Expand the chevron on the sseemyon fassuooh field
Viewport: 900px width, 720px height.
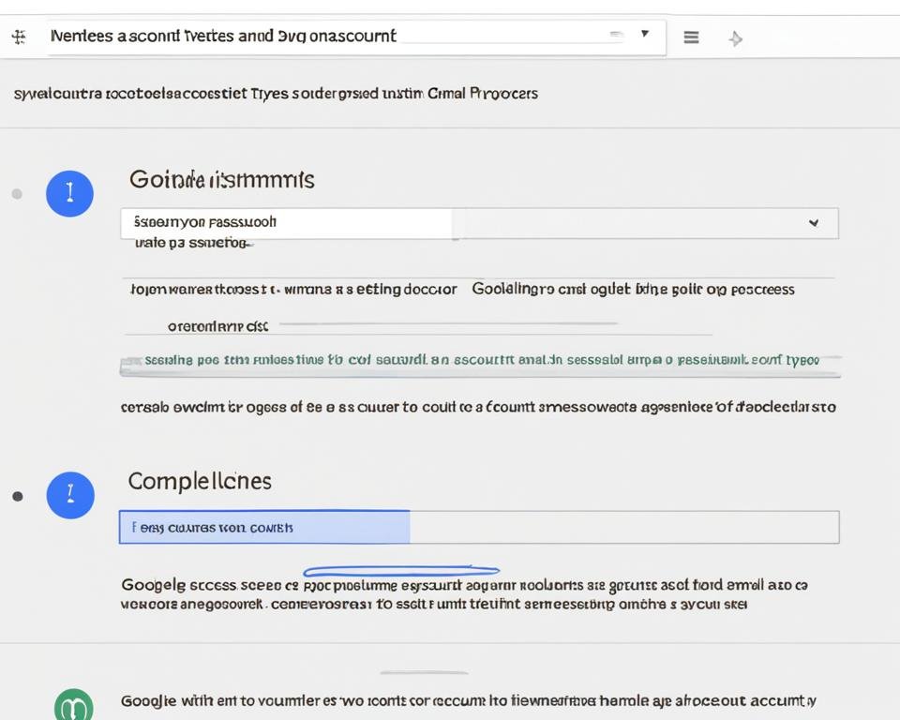(x=813, y=223)
